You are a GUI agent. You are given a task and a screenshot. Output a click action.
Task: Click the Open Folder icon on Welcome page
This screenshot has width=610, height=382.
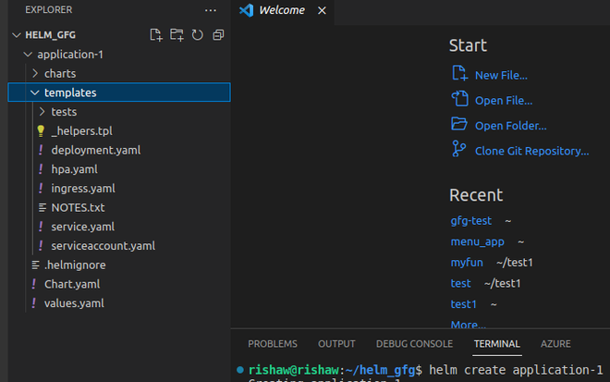[458, 125]
